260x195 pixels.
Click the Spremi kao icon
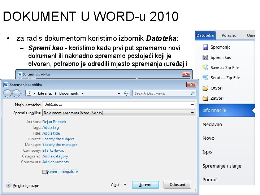pyautogui.click(x=205, y=57)
